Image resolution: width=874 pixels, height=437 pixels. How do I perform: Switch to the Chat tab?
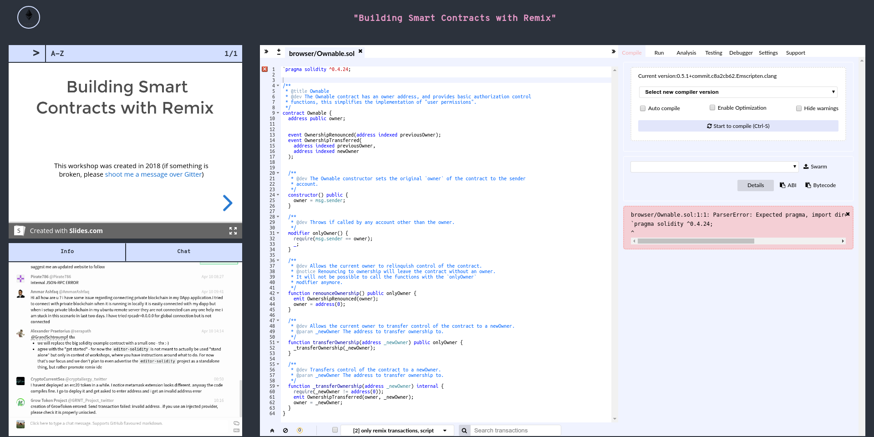[x=184, y=252]
